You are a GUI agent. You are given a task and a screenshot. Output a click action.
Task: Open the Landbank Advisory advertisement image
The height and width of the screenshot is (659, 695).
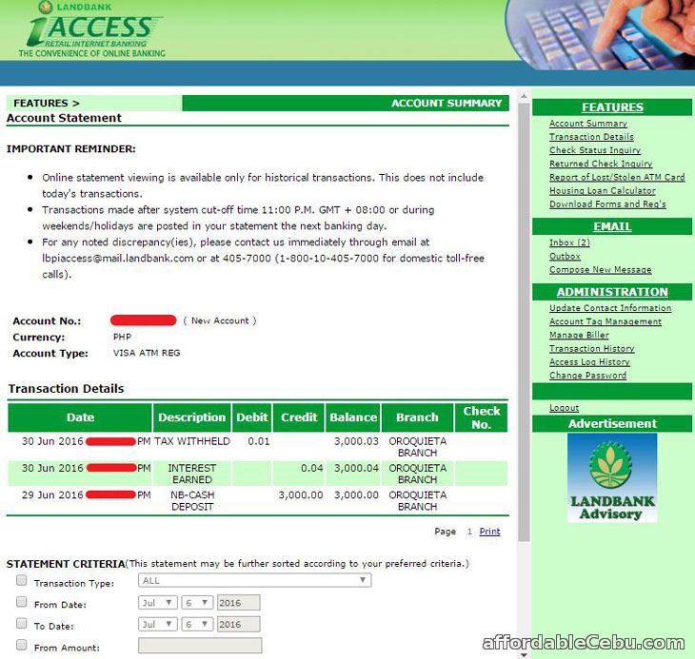612,477
